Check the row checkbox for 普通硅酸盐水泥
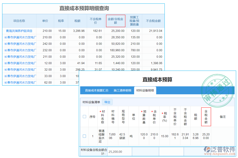238x158 pixels. tap(84, 136)
